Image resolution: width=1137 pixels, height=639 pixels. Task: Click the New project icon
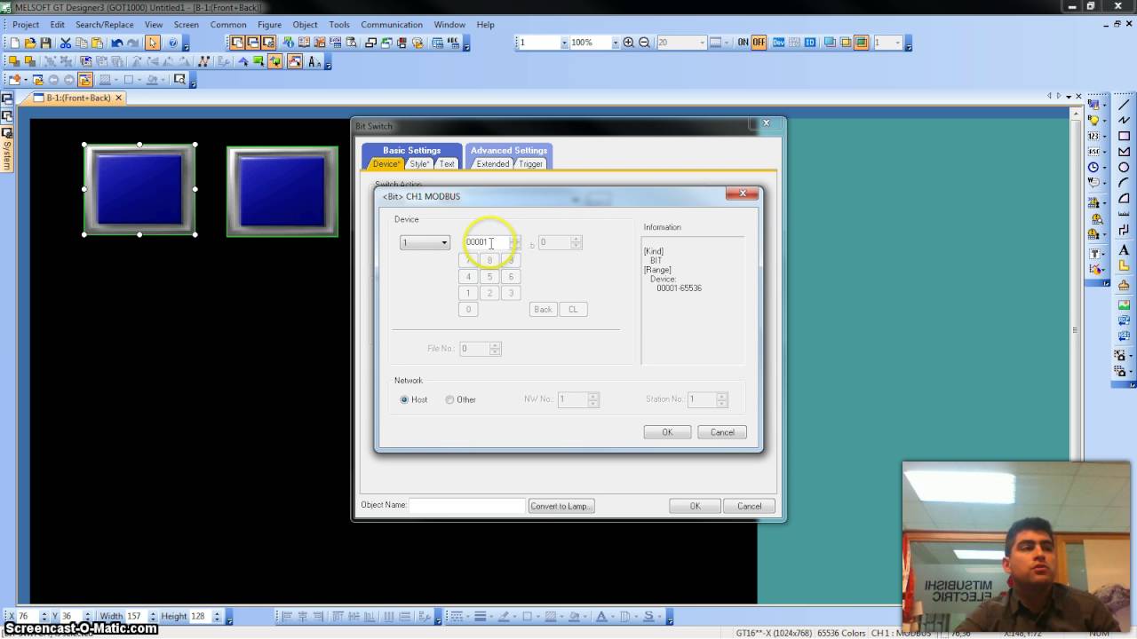pos(15,43)
